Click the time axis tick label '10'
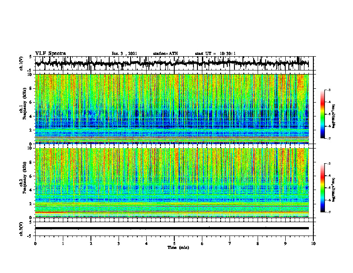 (x=313, y=244)
